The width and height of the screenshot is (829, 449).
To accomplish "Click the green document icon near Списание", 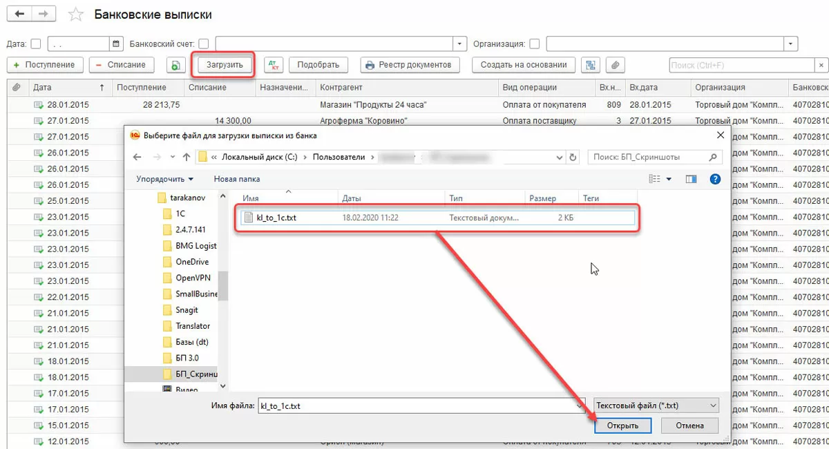I will (175, 65).
